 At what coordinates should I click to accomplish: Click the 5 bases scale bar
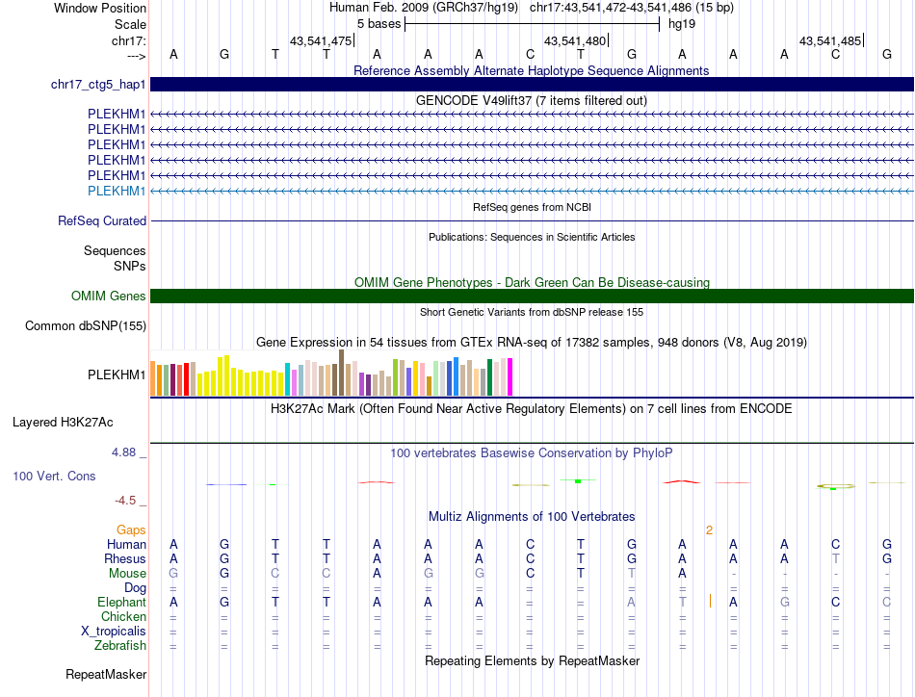[532, 23]
